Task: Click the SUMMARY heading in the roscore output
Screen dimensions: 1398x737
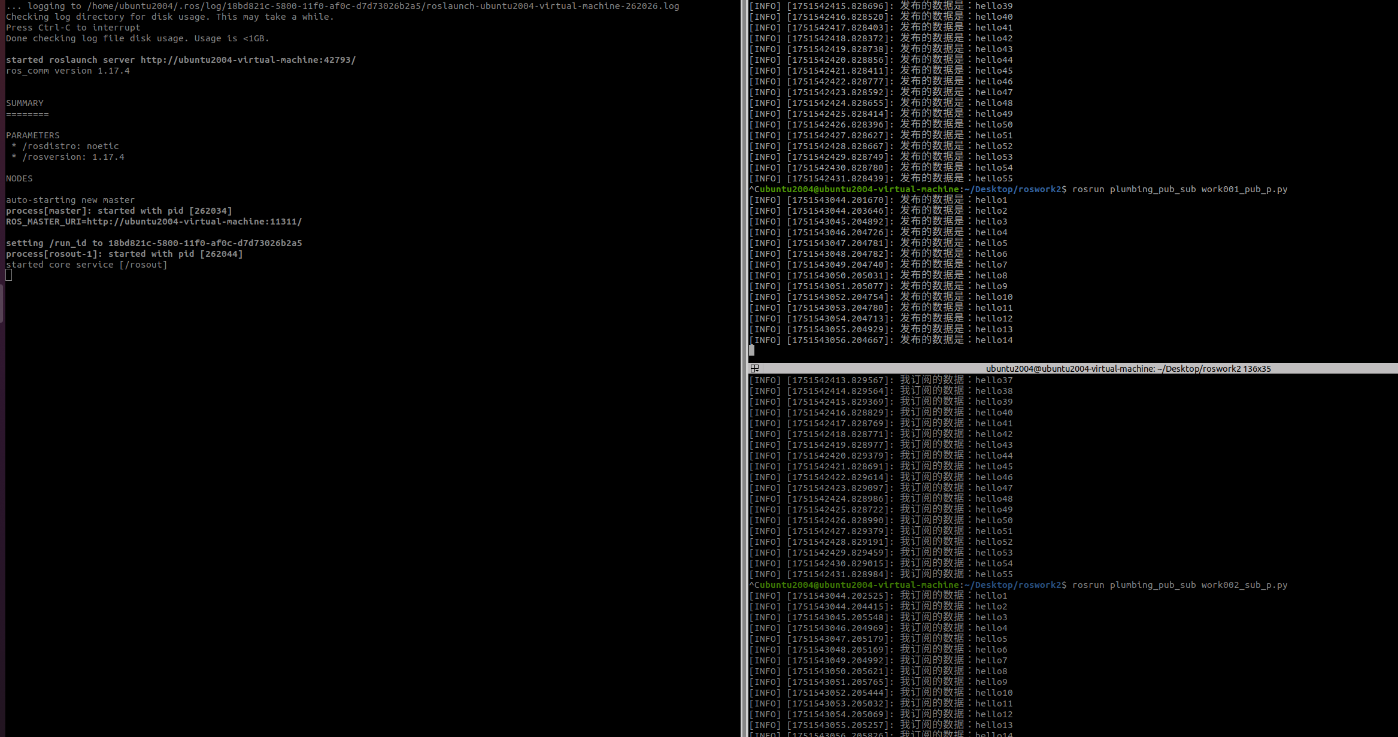Action: (25, 103)
